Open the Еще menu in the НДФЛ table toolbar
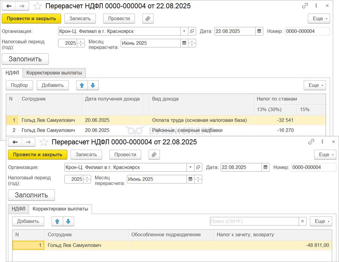Image resolution: width=339 pixels, height=262 pixels. point(315,85)
